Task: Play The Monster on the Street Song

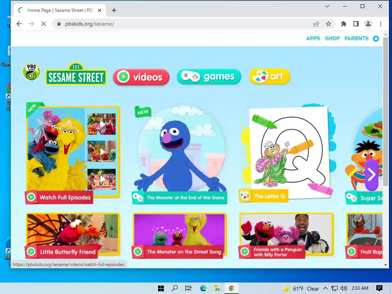Action: tap(180, 235)
